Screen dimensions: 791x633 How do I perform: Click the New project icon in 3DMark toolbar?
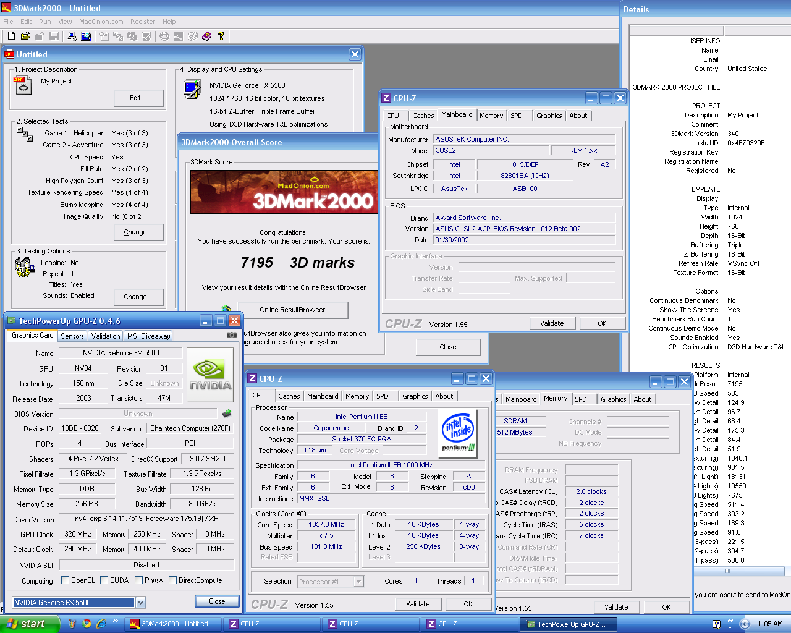[x=11, y=36]
